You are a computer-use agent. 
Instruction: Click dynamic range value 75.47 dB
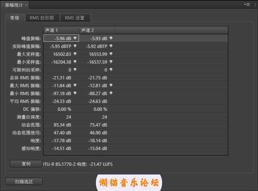point(98,125)
